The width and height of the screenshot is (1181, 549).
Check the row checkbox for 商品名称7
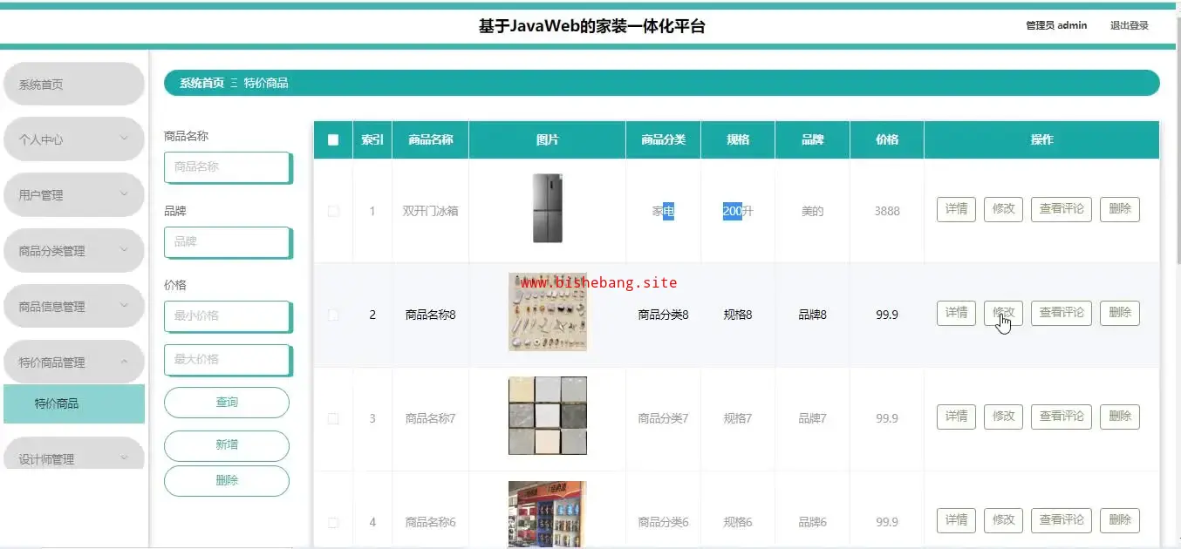click(x=333, y=418)
